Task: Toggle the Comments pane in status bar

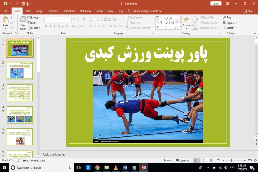Action: tap(183, 161)
